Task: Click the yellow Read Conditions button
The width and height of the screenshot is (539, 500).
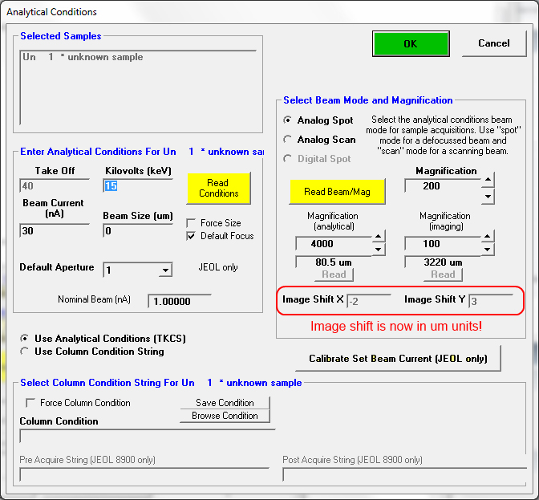Action: click(218, 189)
